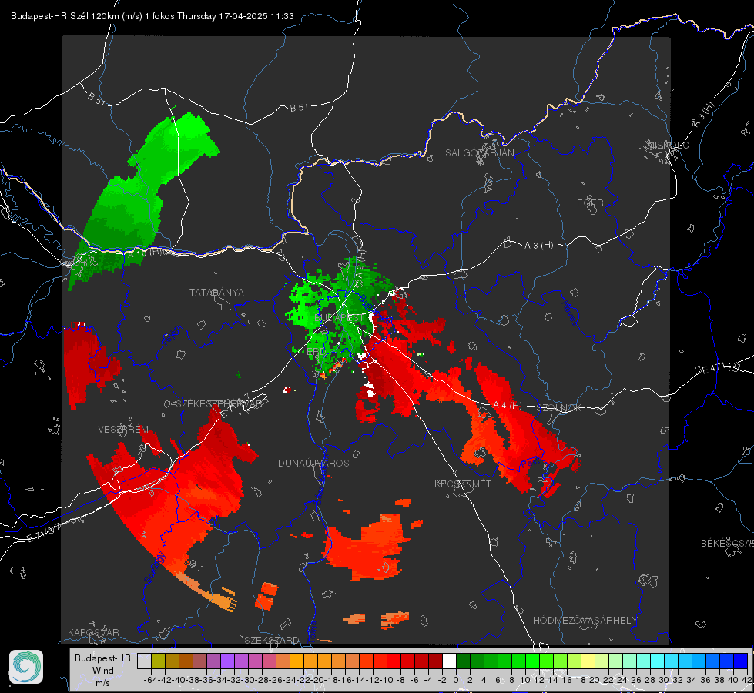This screenshot has height=693, width=754.
Task: Click the BÉKÉSCSABA city label
Action: tap(726, 544)
